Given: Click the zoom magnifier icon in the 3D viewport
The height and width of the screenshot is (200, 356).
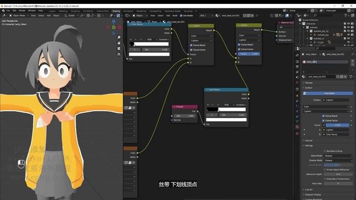Looking at the screenshot, I should (x=118, y=37).
